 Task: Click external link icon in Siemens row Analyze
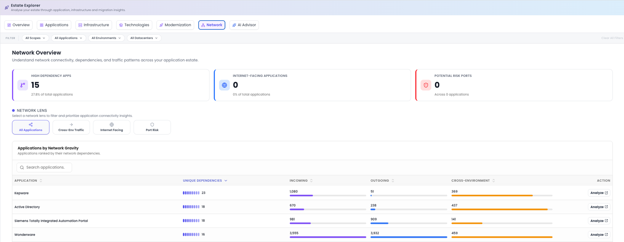click(606, 221)
